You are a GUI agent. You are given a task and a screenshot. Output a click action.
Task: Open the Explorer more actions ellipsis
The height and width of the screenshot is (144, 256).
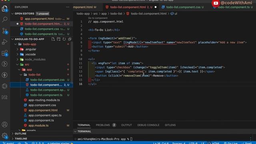68,7
